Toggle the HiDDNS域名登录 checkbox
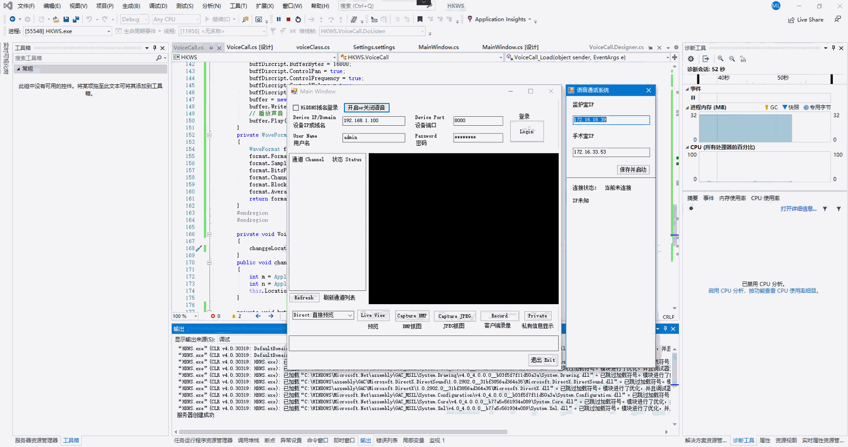This screenshot has width=848, height=447. (x=296, y=108)
